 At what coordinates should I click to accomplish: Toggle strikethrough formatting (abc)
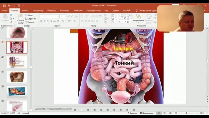pyautogui.click(x=55, y=21)
